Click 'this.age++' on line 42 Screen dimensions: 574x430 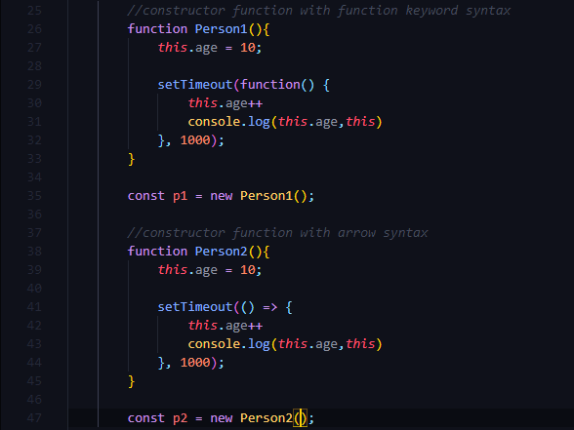[225, 326]
